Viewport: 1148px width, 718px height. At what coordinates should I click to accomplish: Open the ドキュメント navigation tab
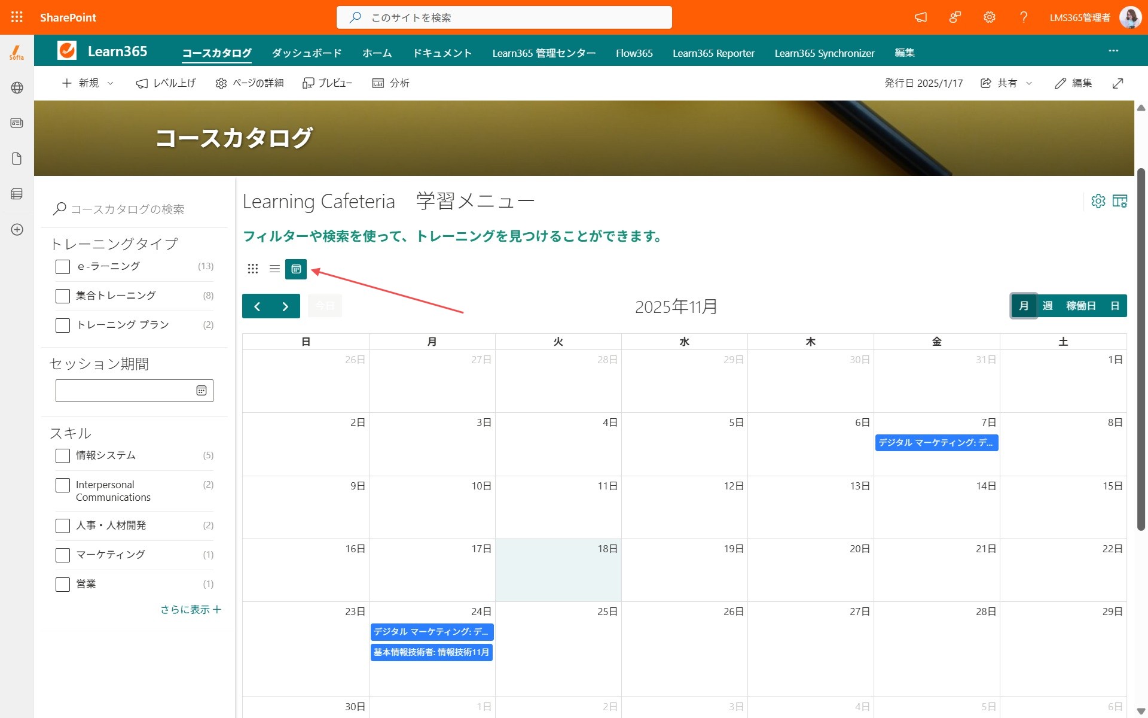442,53
